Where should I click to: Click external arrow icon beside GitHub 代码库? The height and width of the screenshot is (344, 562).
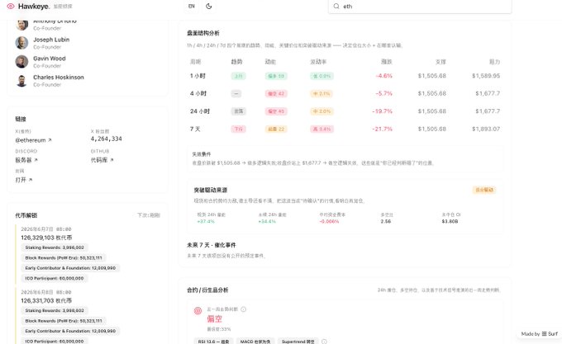point(112,160)
